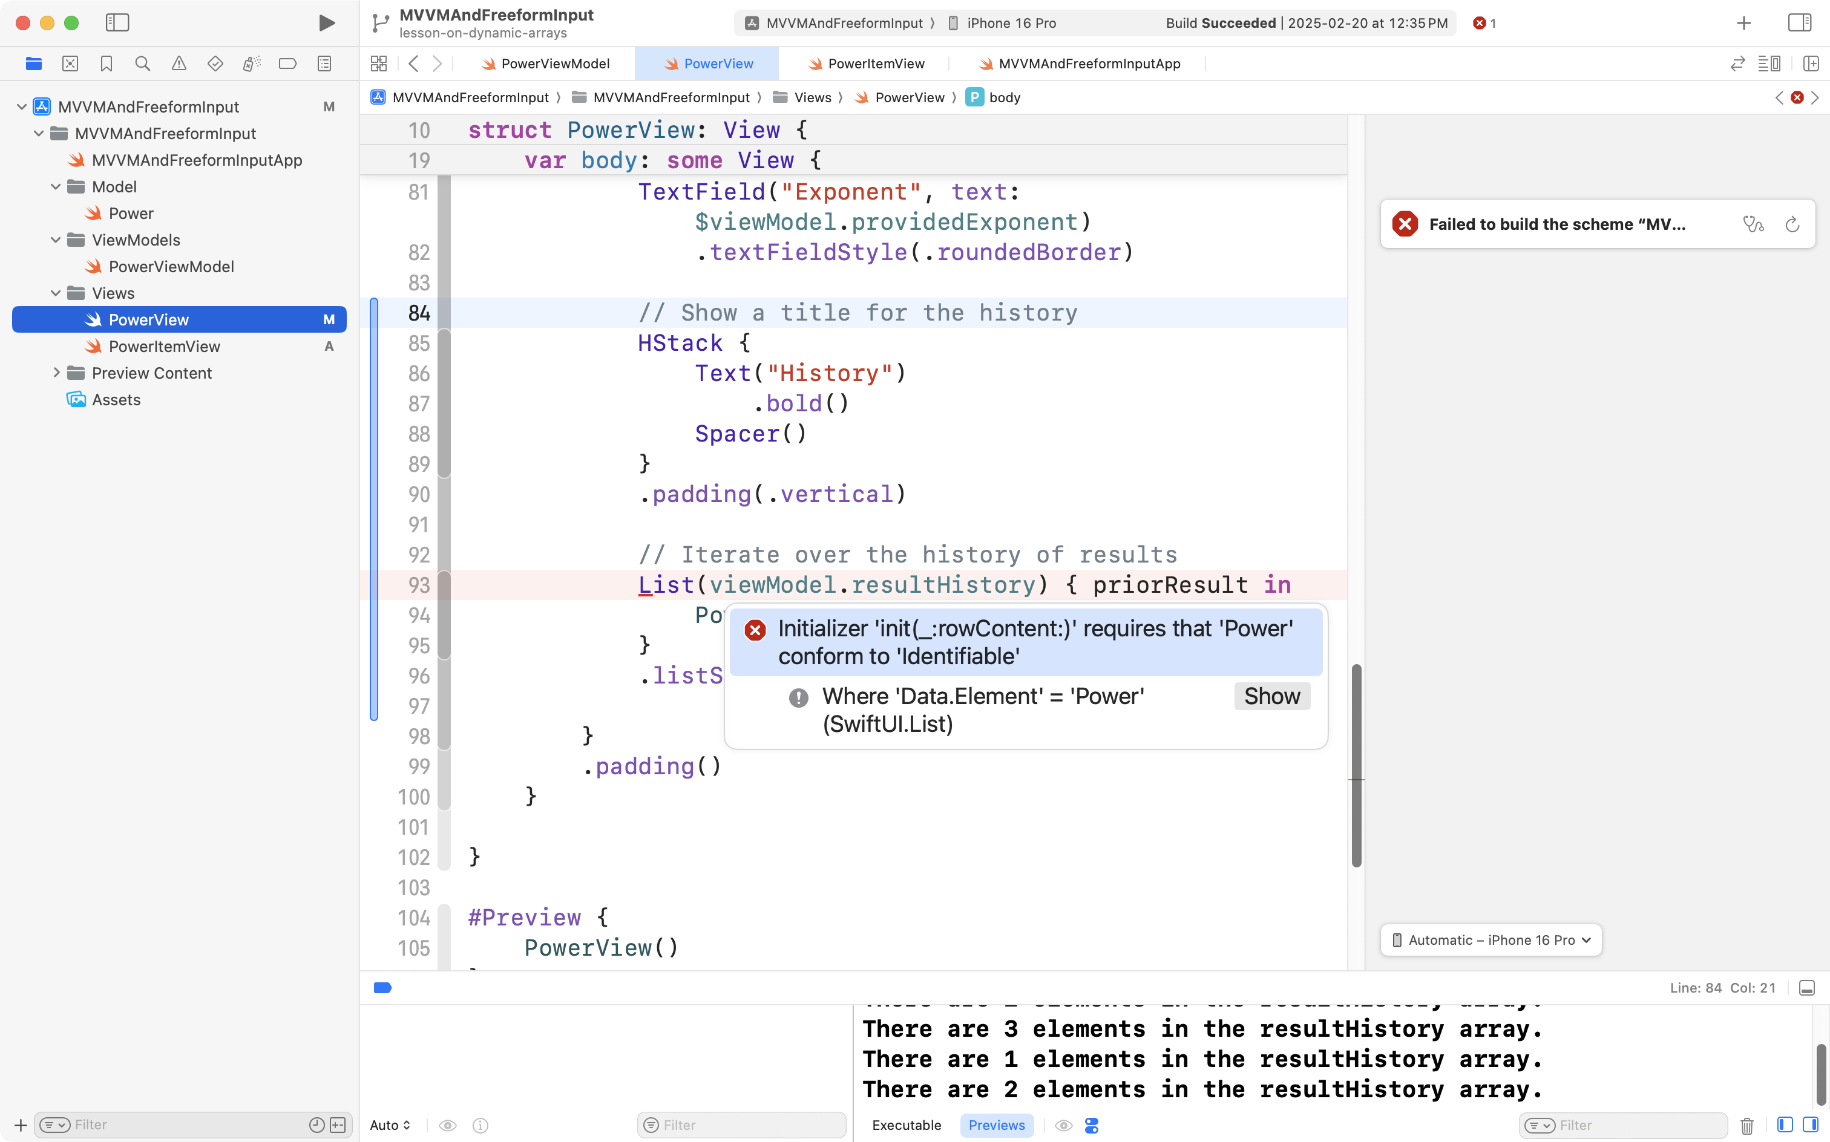Click the editor vertical scrollbar
The width and height of the screenshot is (1830, 1142).
point(1356,765)
